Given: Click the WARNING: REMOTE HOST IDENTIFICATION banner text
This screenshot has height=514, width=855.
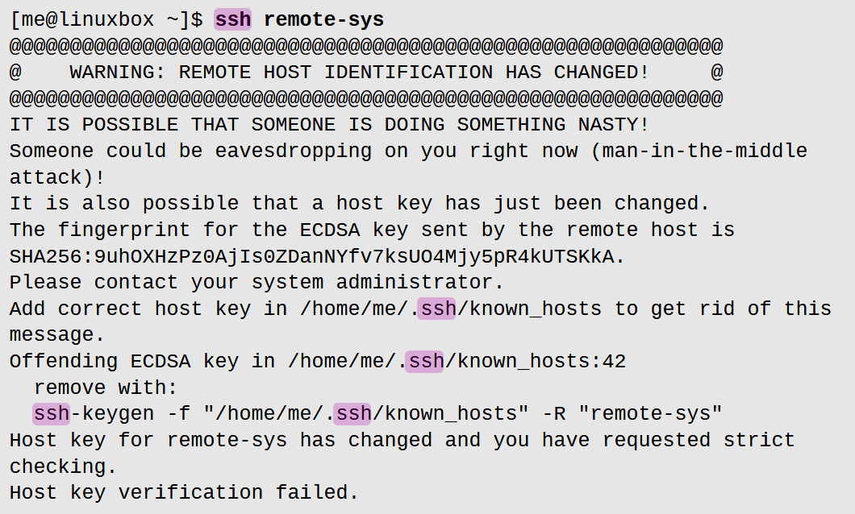Looking at the screenshot, I should pos(359,73).
